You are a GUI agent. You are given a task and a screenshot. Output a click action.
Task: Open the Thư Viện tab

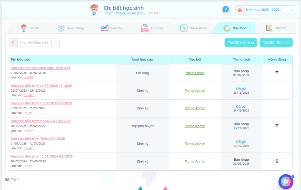tap(153, 28)
